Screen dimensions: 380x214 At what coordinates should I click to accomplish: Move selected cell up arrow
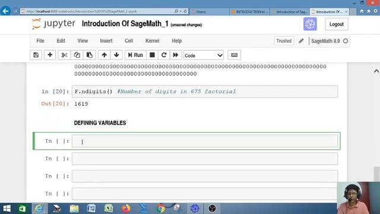click(104, 55)
